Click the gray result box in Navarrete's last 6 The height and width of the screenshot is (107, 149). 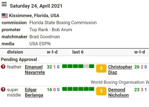click(86, 66)
